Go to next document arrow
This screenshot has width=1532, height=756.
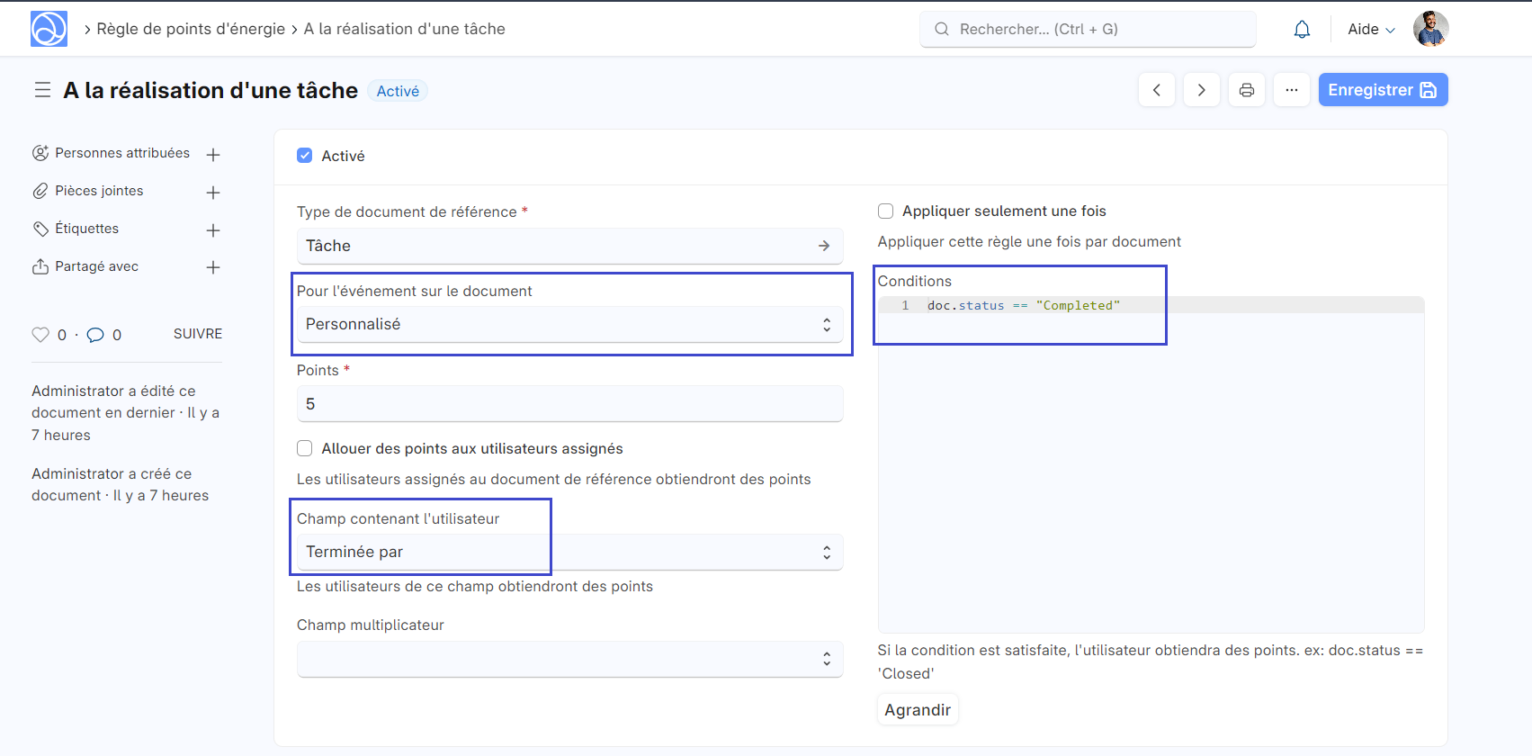[x=1201, y=90]
